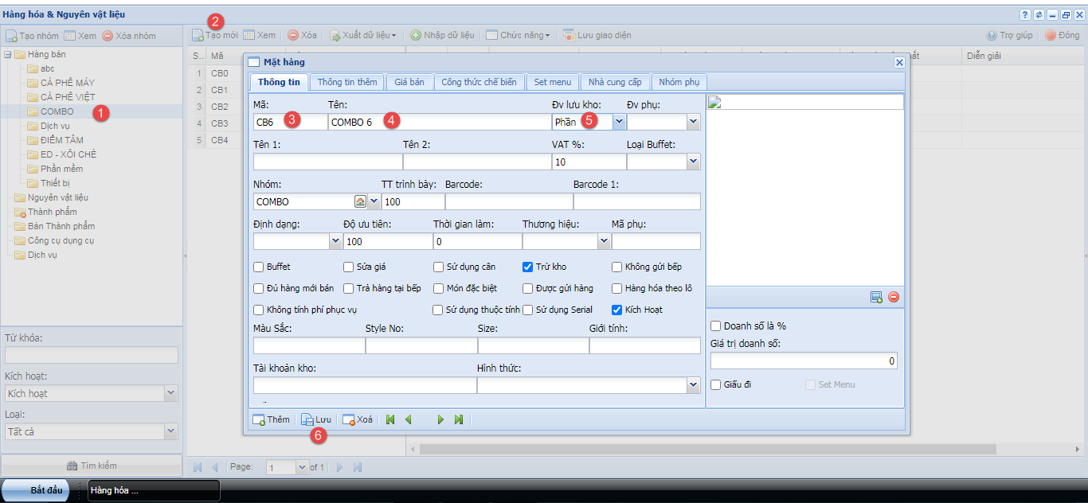Open the Set menu tab
This screenshot has width=1088, height=503.
point(553,82)
